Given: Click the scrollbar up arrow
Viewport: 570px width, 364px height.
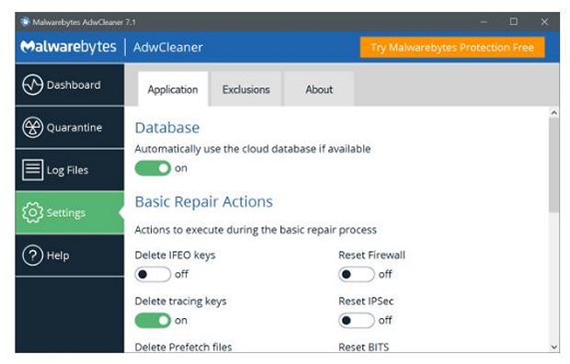Looking at the screenshot, I should tap(553, 113).
